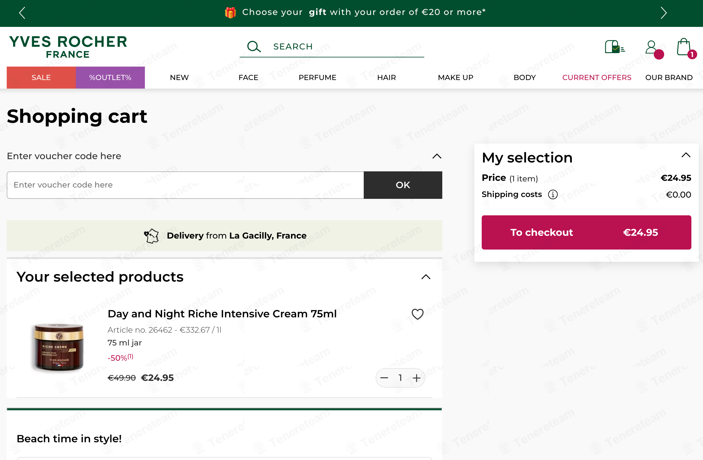The width and height of the screenshot is (703, 460).
Task: Click the Beach time in style! heading
Action: [x=69, y=439]
